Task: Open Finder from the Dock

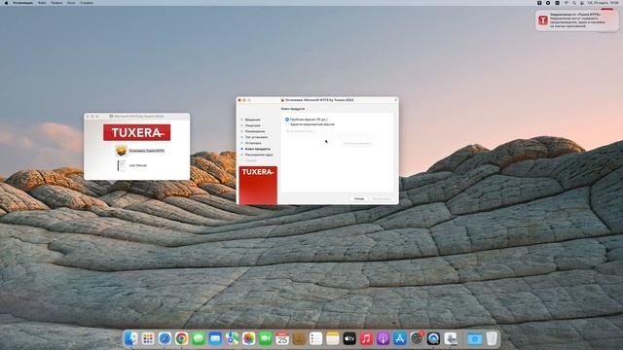Action: click(x=131, y=338)
